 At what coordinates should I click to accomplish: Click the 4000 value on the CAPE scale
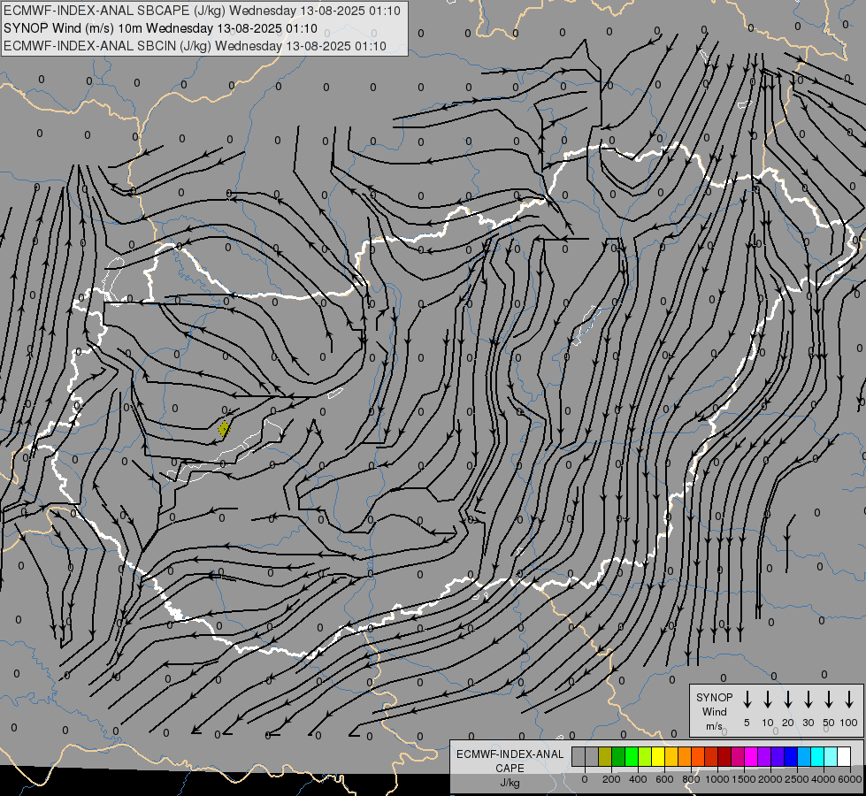click(824, 779)
